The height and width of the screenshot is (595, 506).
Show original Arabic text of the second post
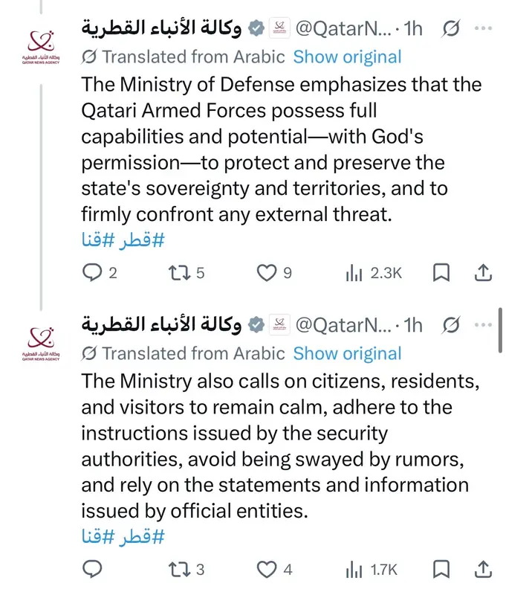click(x=347, y=353)
